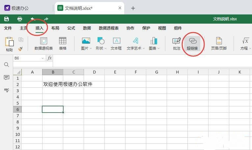Screen dimensions: 252x150
Task: Click the 图表 chart icon
Action: click(x=154, y=41)
